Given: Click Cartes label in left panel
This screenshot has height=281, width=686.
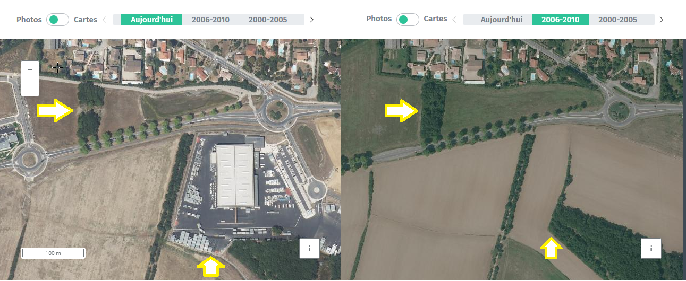Looking at the screenshot, I should (x=86, y=20).
